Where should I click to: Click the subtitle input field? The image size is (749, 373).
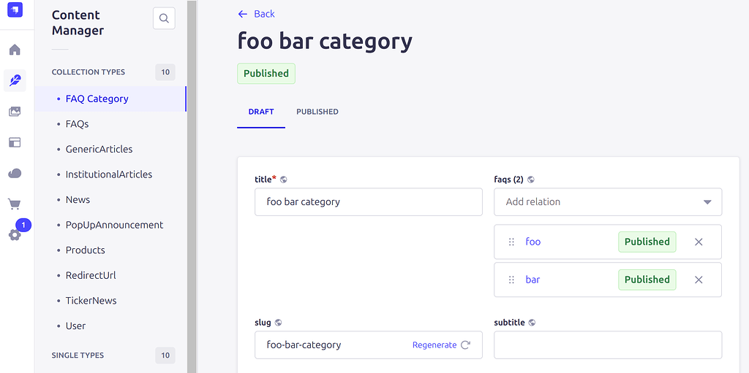coord(608,345)
